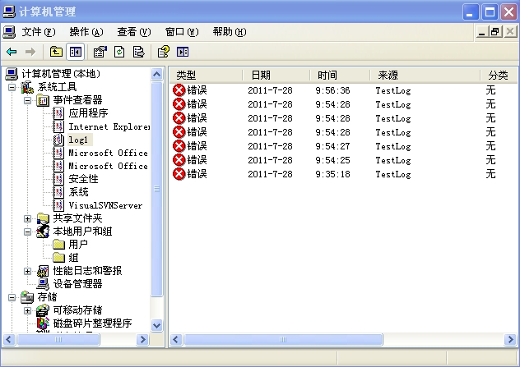Collapse the 本地用户和组 tree node
Viewport: 520px width, 367px height.
click(x=27, y=232)
